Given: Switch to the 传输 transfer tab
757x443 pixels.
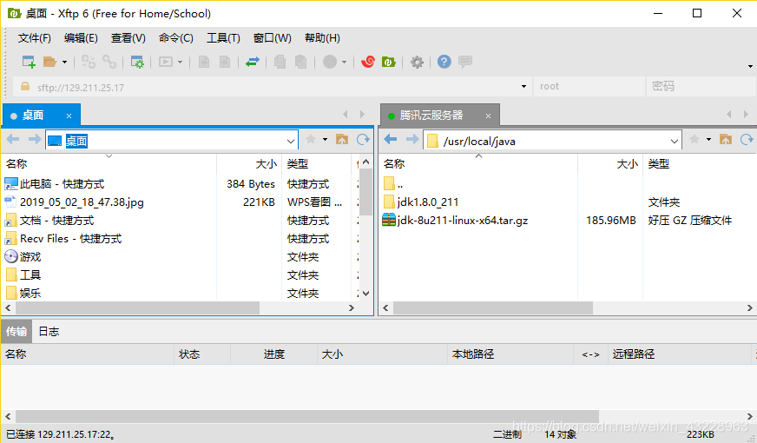Looking at the screenshot, I should pyautogui.click(x=16, y=332).
